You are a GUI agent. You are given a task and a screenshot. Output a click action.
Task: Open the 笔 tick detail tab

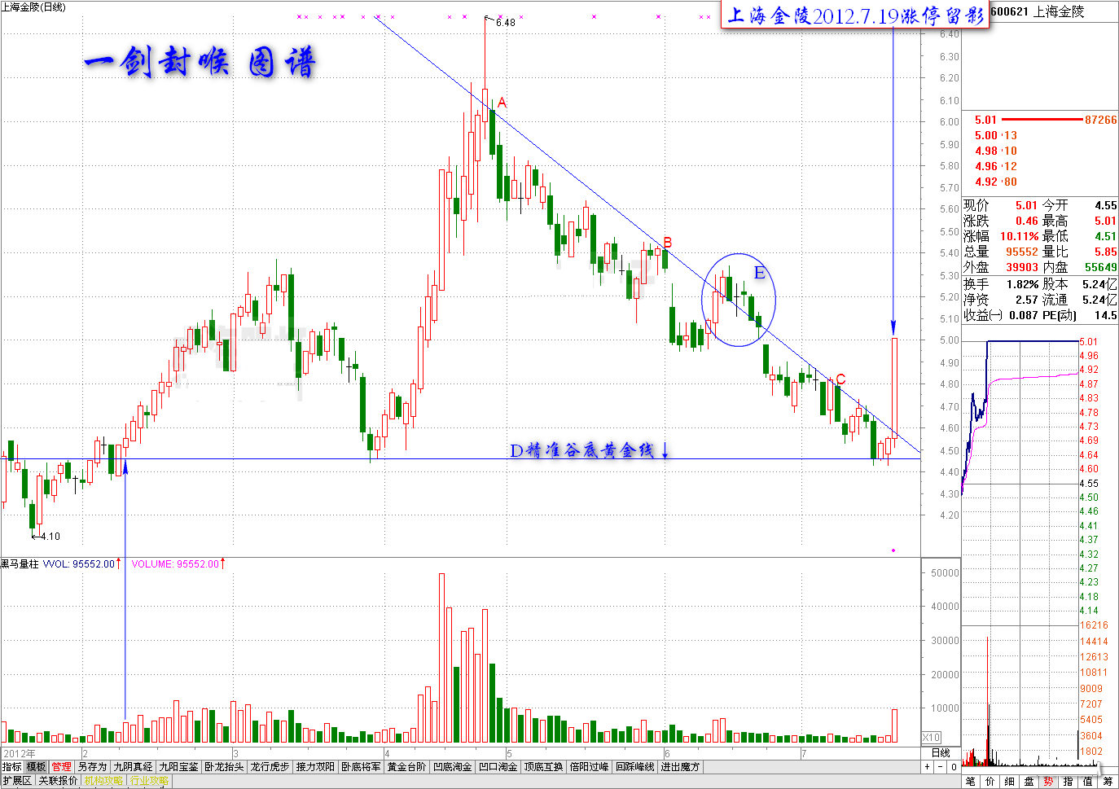[x=971, y=782]
